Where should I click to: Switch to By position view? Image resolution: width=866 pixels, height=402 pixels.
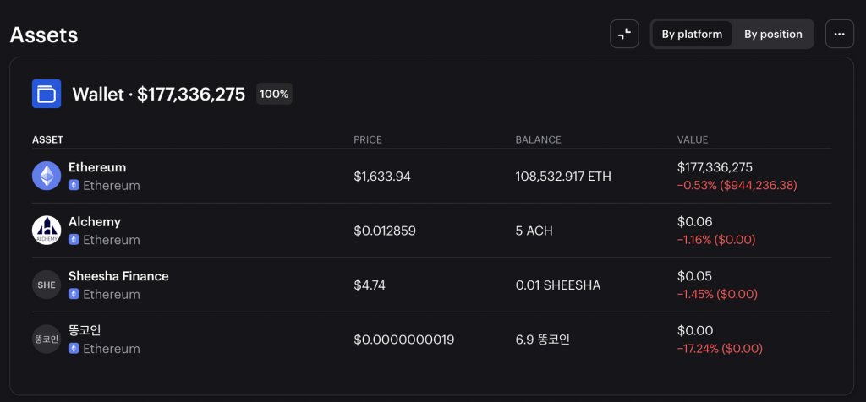coord(773,34)
